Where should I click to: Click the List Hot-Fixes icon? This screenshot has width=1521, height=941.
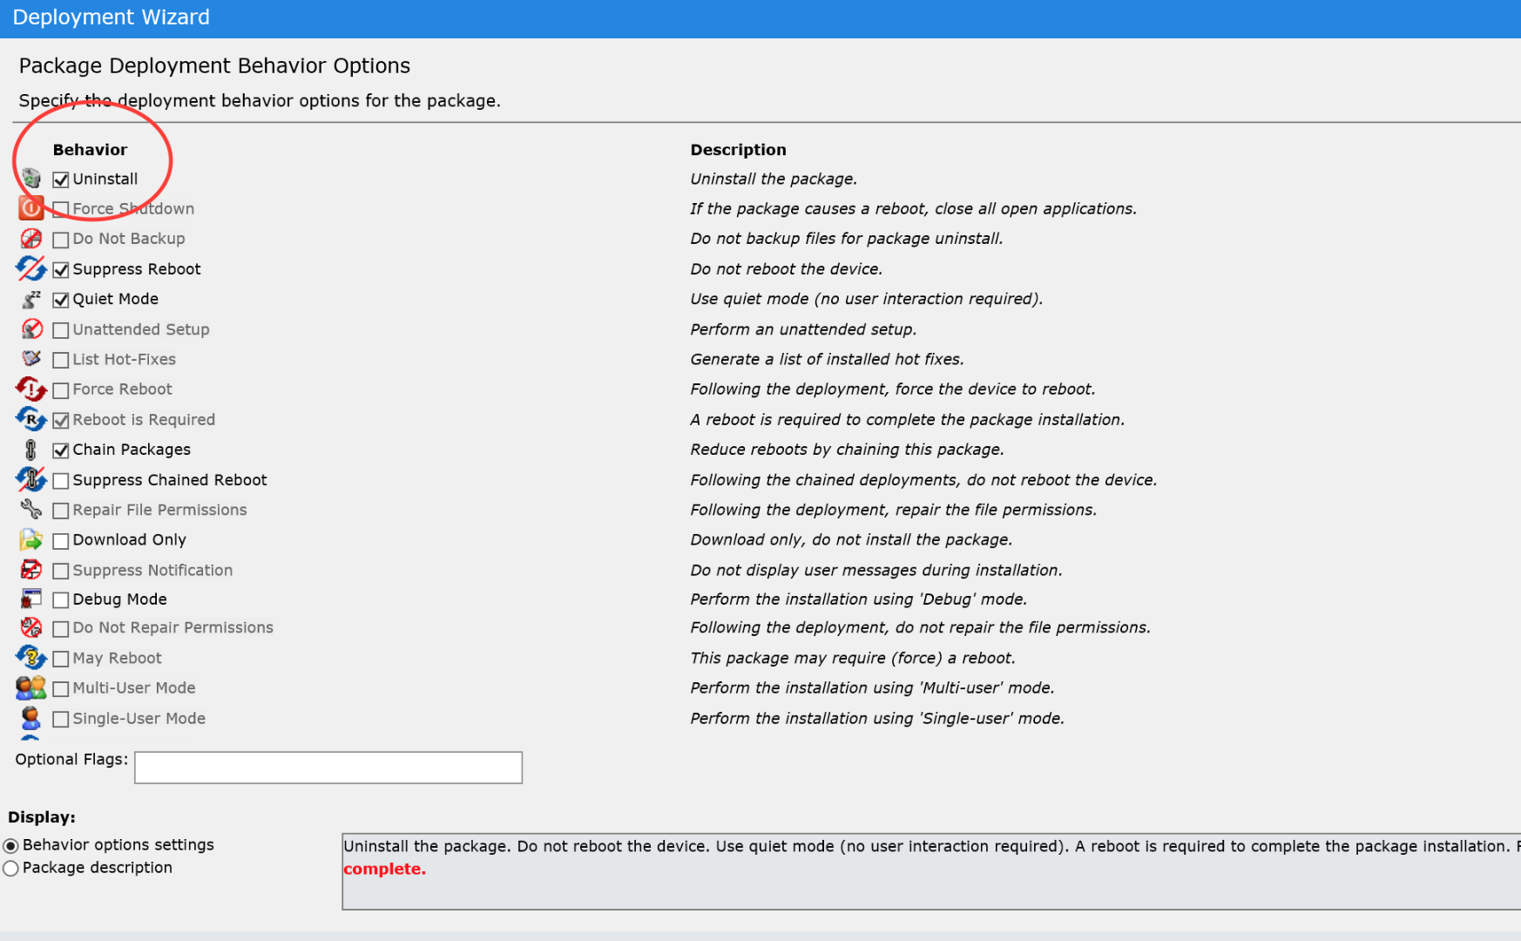pos(31,358)
